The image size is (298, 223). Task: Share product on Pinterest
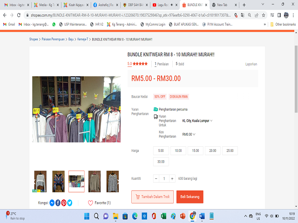point(64,203)
